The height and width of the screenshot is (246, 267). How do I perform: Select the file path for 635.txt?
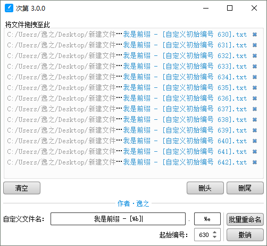(127, 88)
